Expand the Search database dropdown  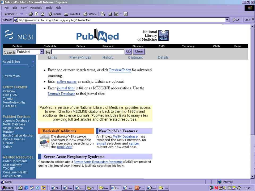click(42, 52)
